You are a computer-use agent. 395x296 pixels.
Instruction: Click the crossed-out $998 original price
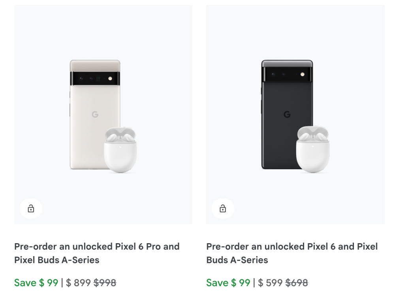105,283
